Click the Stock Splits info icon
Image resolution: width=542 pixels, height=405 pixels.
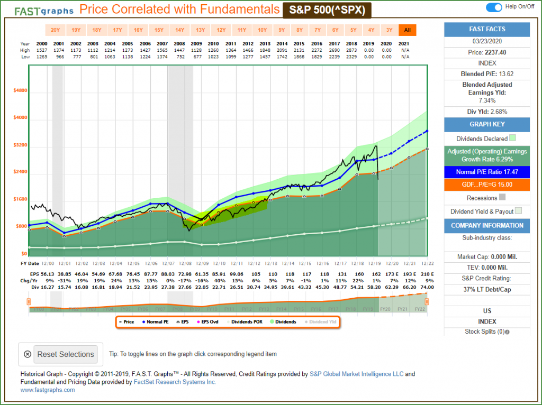click(507, 332)
